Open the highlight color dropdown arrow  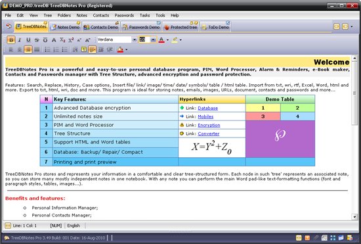pos(180,40)
